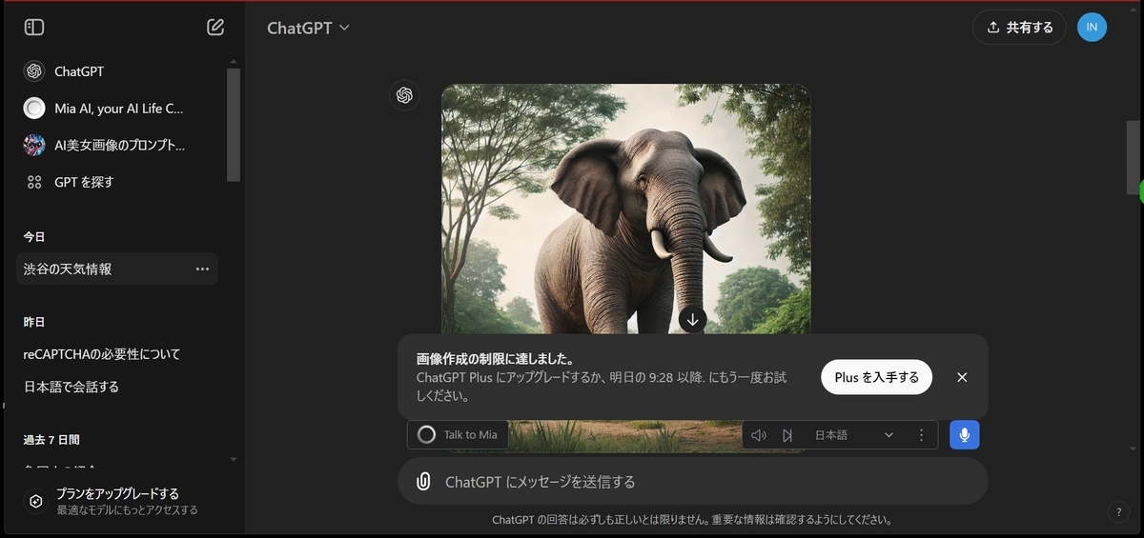
Task: Attach a file with the paperclip icon
Action: (x=423, y=482)
